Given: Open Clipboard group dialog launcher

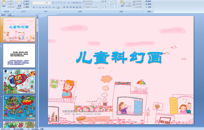Looking at the screenshot, I should (14, 11).
